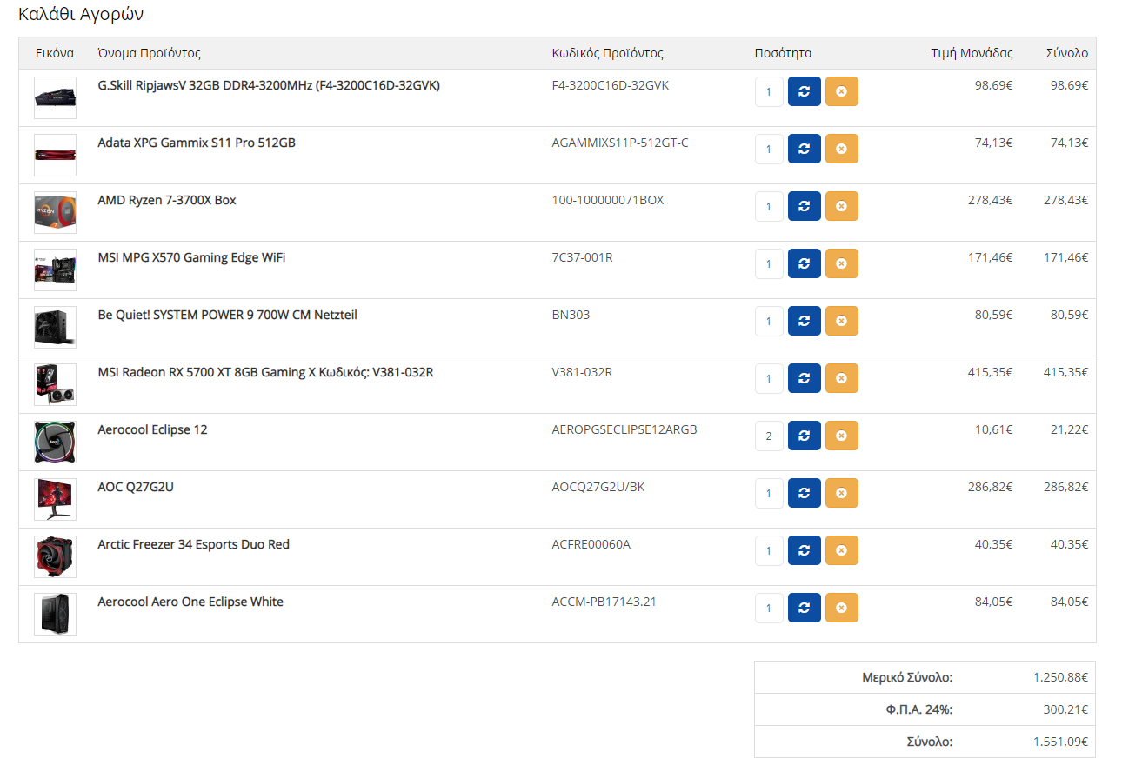1122x772 pixels.
Task: Select quantity field for Be Quiet! PSU
Action: 769,321
